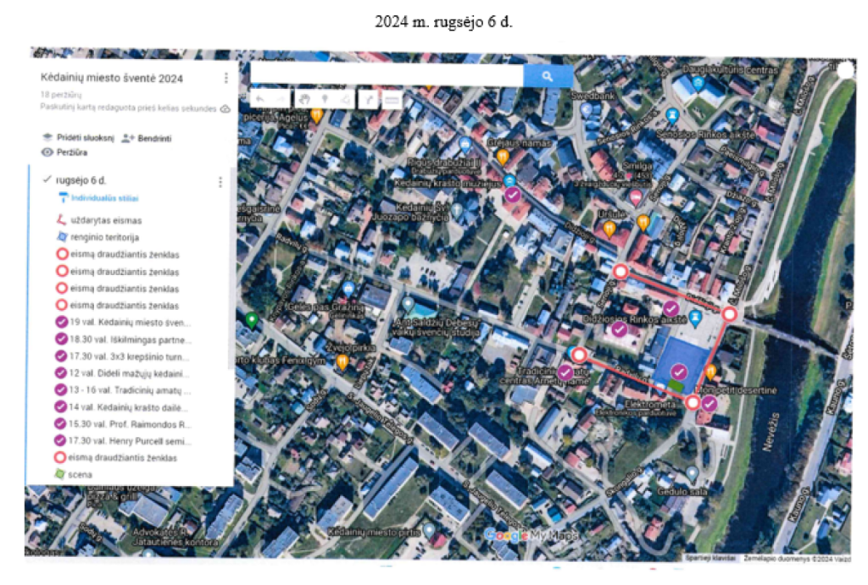Select the hand pan tool

pyautogui.click(x=304, y=99)
